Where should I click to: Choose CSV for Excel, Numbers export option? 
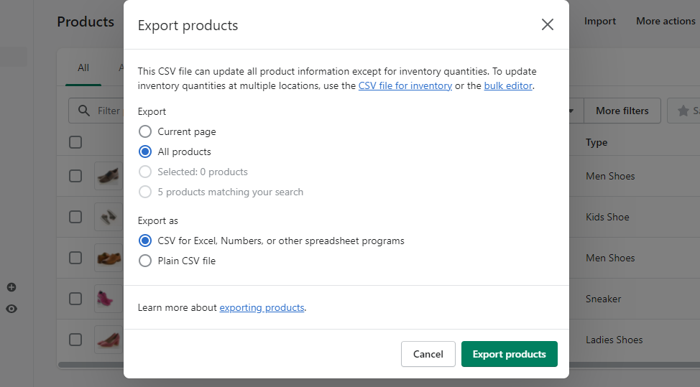coord(144,241)
